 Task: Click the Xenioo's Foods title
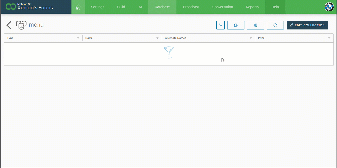pos(35,8)
